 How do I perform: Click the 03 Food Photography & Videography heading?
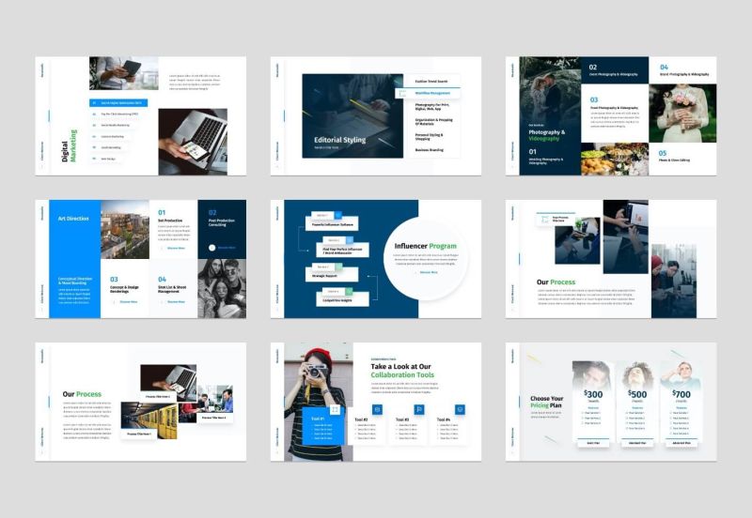(615, 108)
